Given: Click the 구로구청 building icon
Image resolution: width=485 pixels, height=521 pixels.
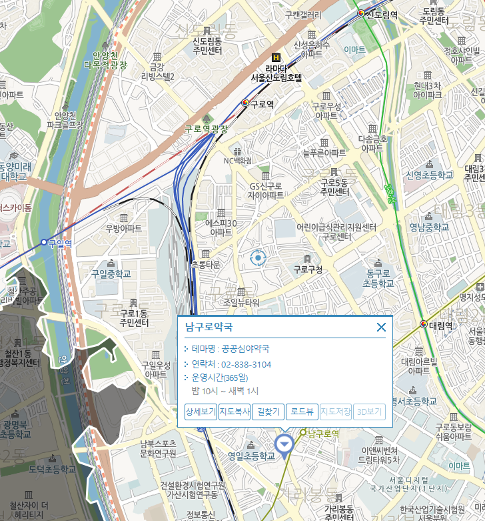Looking at the screenshot, I should coord(308,259).
